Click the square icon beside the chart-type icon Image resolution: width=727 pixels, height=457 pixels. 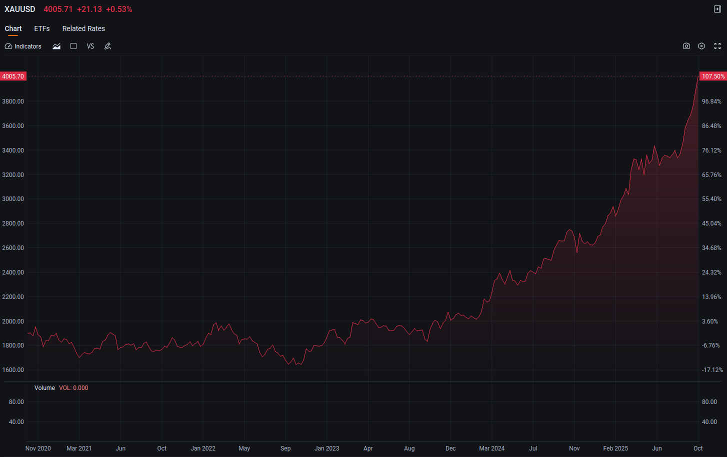pyautogui.click(x=73, y=46)
